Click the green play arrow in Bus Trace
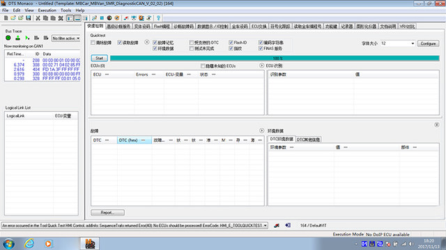The width and height of the screenshot is (446, 250). coord(27,38)
